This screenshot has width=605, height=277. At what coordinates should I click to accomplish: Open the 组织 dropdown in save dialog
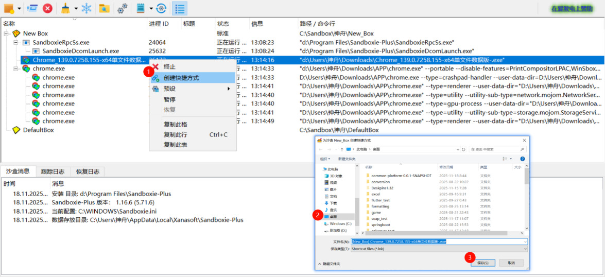click(x=325, y=159)
